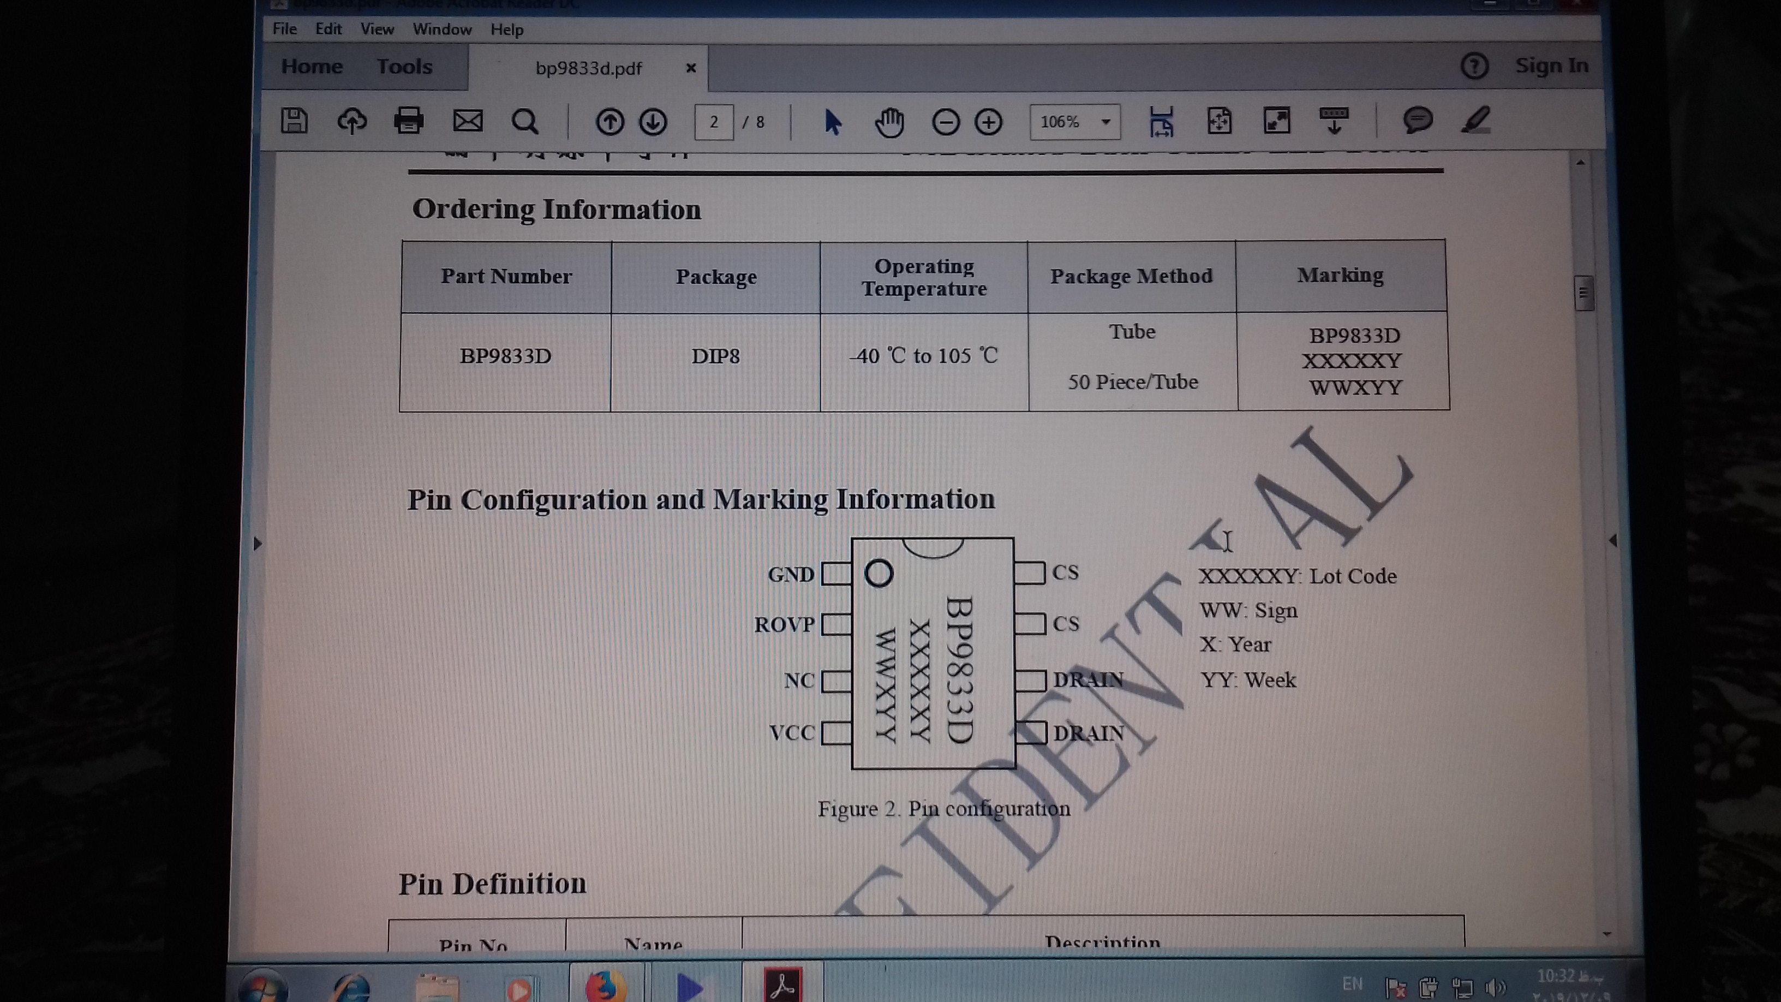Image resolution: width=1781 pixels, height=1002 pixels.
Task: Open File Explorer folder in taskbar
Action: [437, 987]
